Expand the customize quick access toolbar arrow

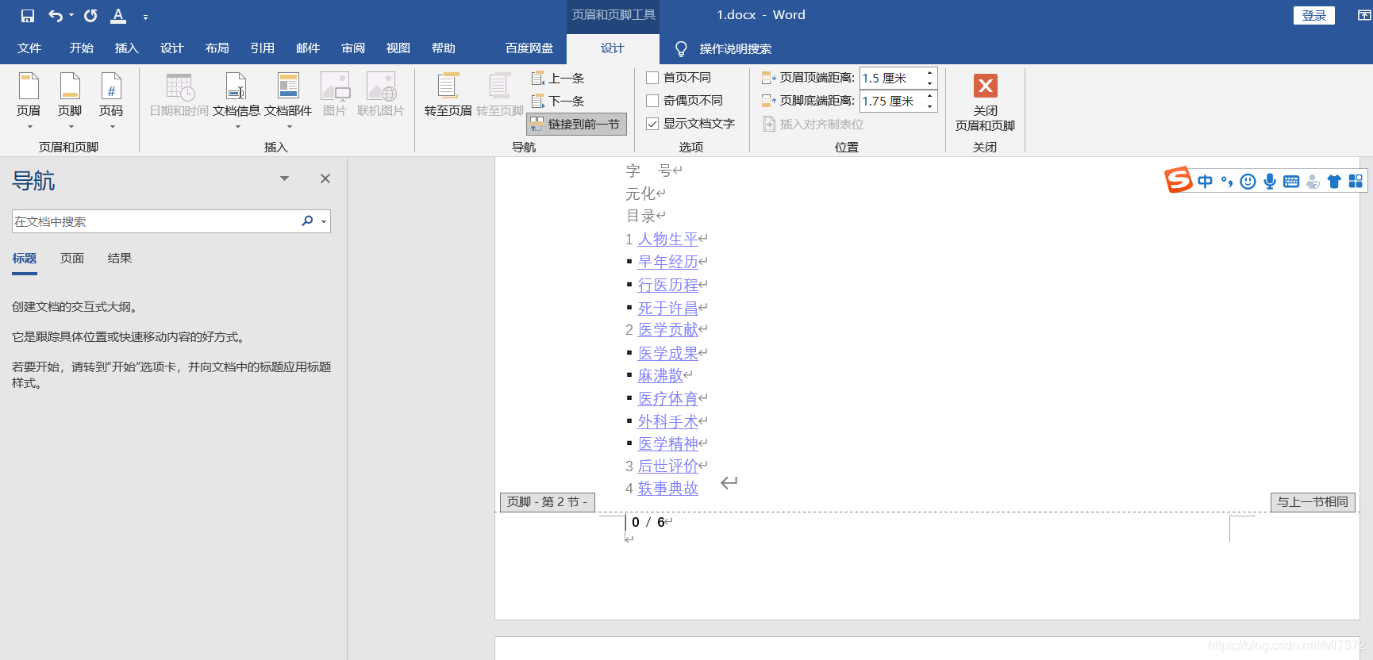pos(145,17)
